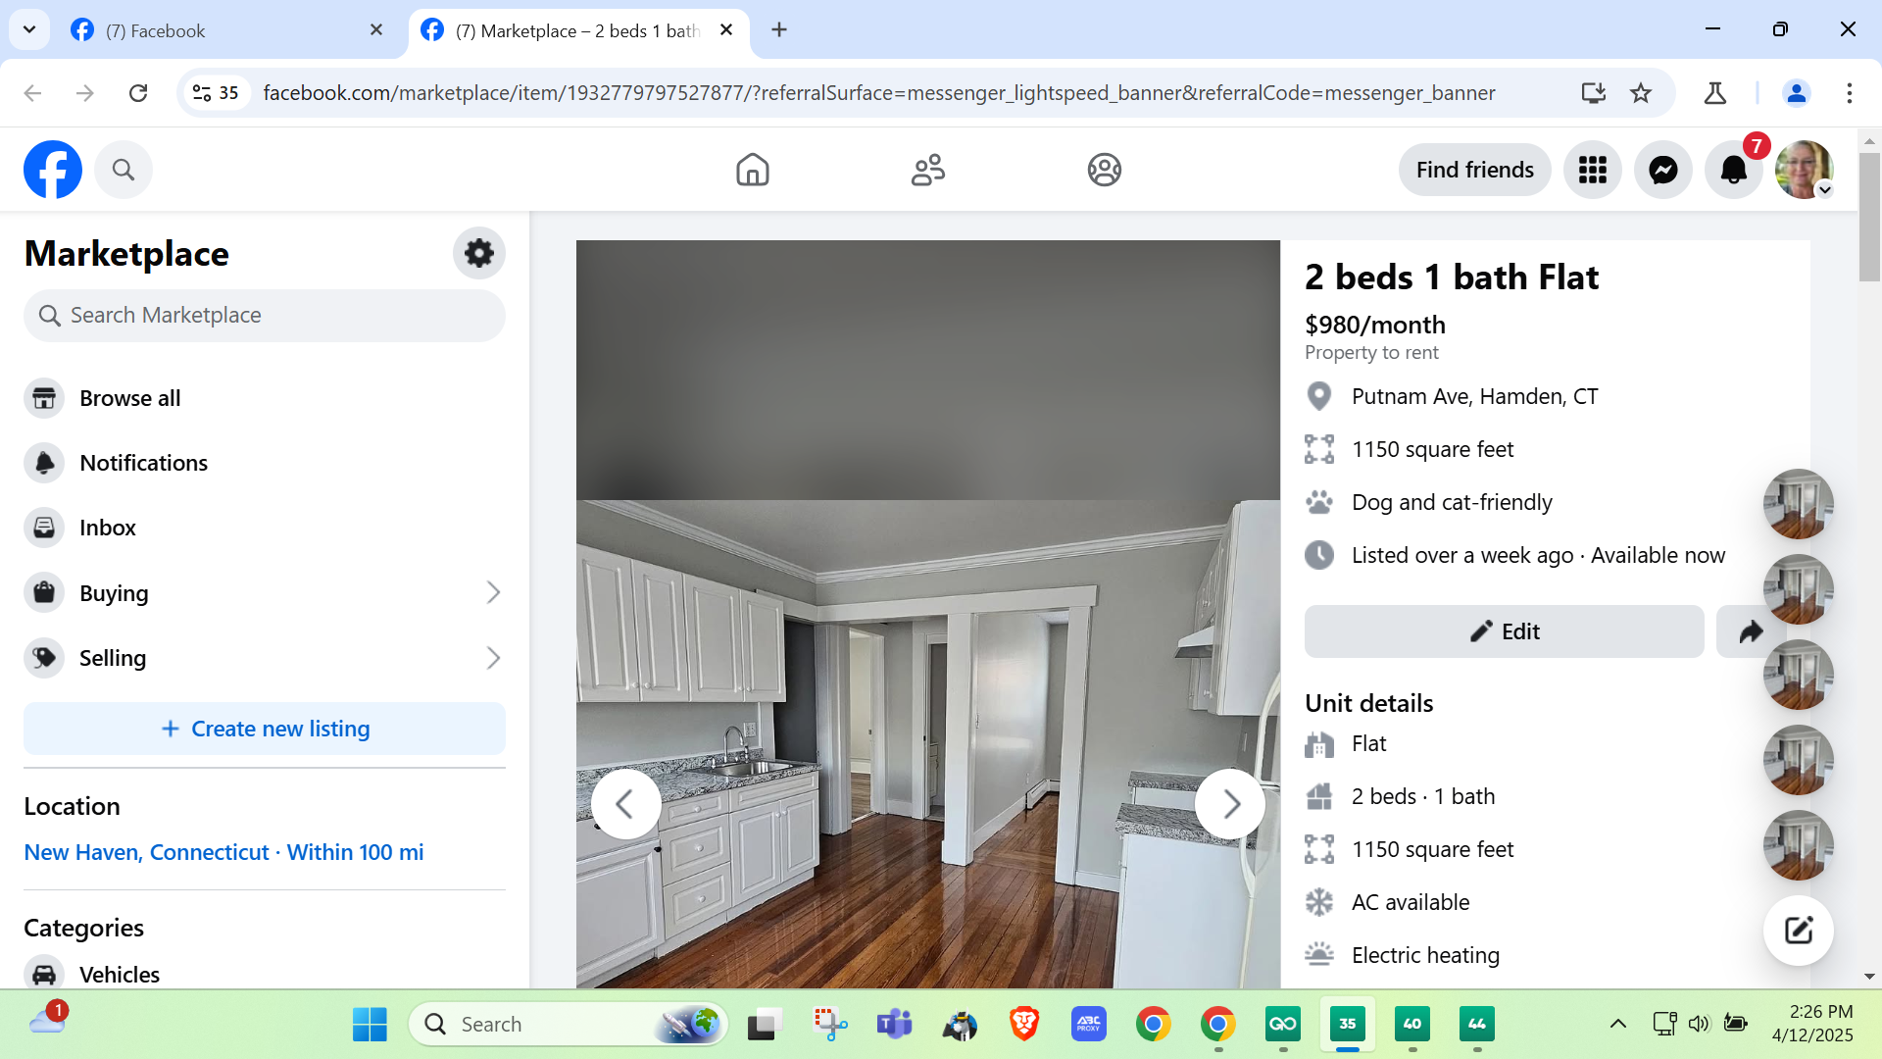
Task: Open Marketplace Notifications item
Action: click(x=265, y=463)
